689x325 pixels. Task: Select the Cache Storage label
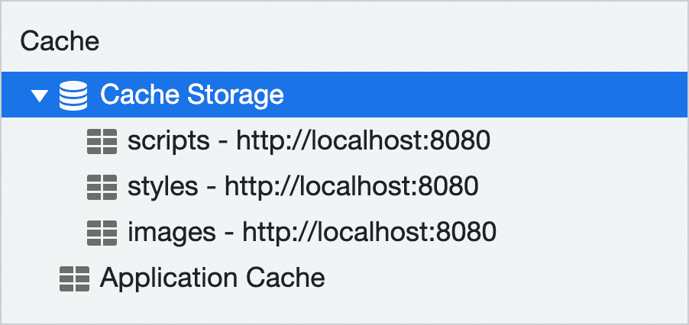pyautogui.click(x=192, y=95)
